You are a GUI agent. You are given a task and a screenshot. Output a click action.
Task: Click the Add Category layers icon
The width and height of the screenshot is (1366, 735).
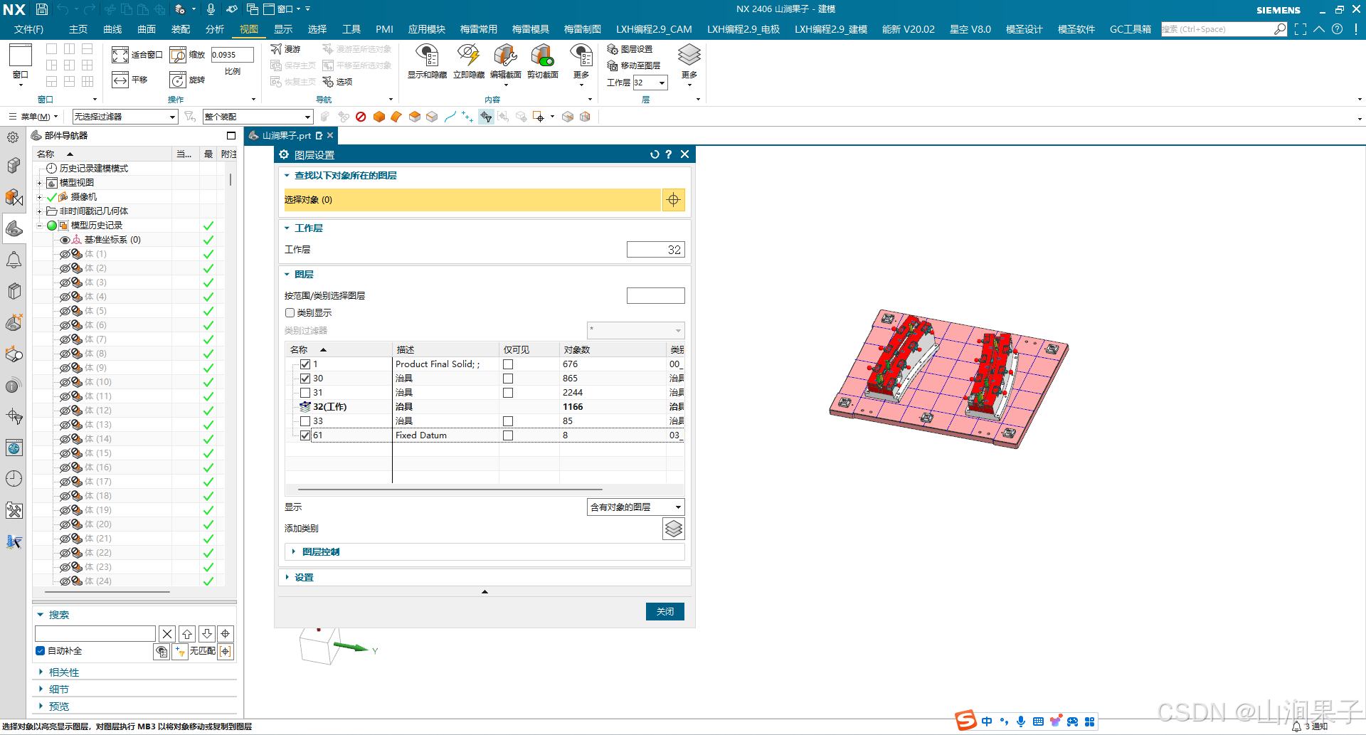point(673,529)
